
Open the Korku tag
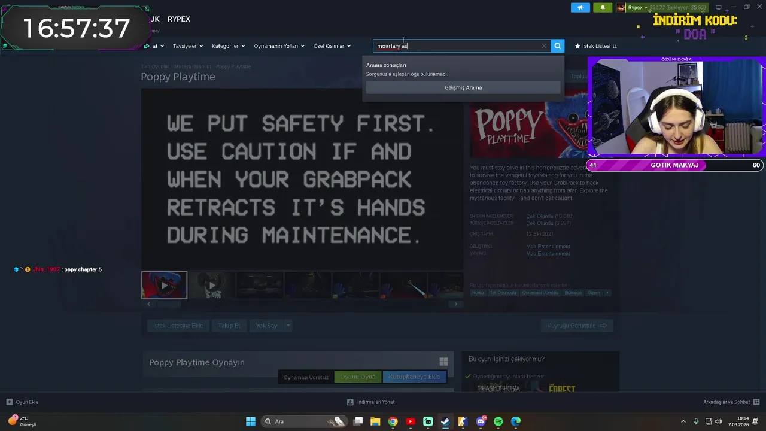(478, 293)
